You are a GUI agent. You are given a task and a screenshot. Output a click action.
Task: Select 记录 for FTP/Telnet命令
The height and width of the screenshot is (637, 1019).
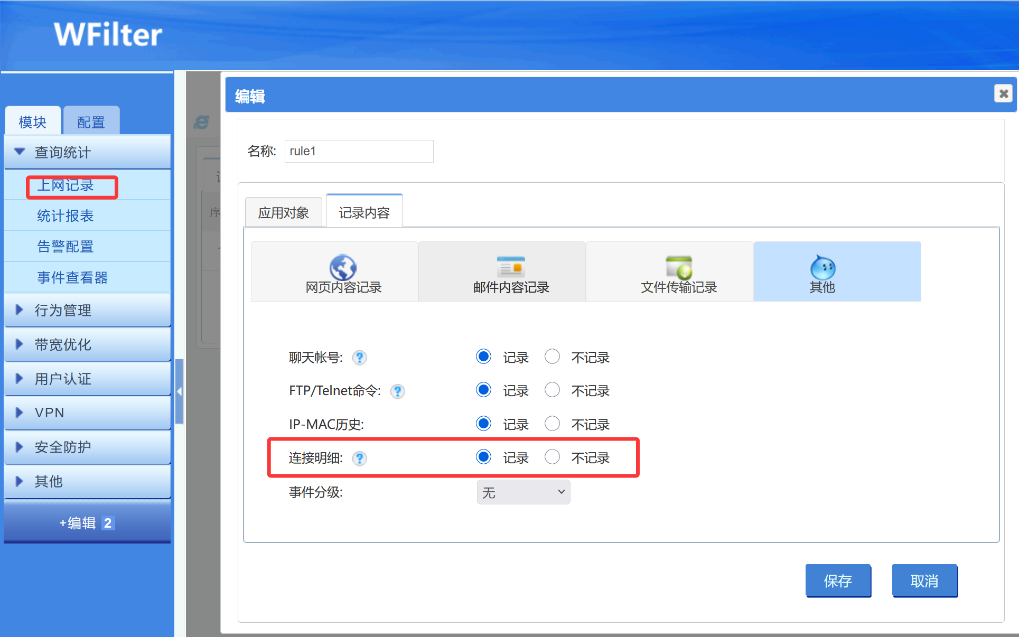tap(483, 390)
